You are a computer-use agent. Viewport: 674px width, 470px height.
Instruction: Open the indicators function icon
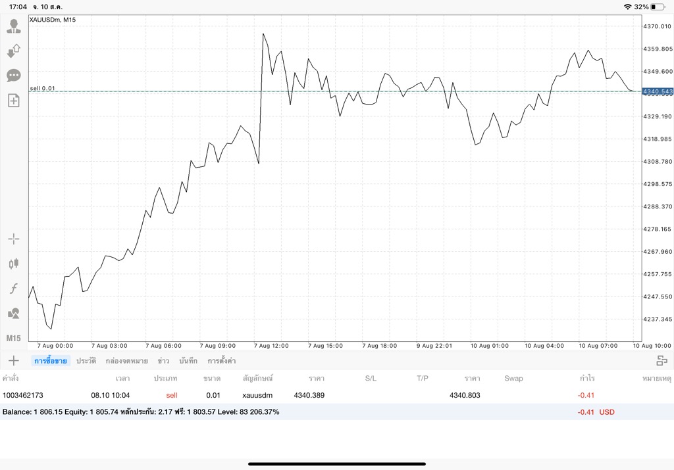pos(14,289)
